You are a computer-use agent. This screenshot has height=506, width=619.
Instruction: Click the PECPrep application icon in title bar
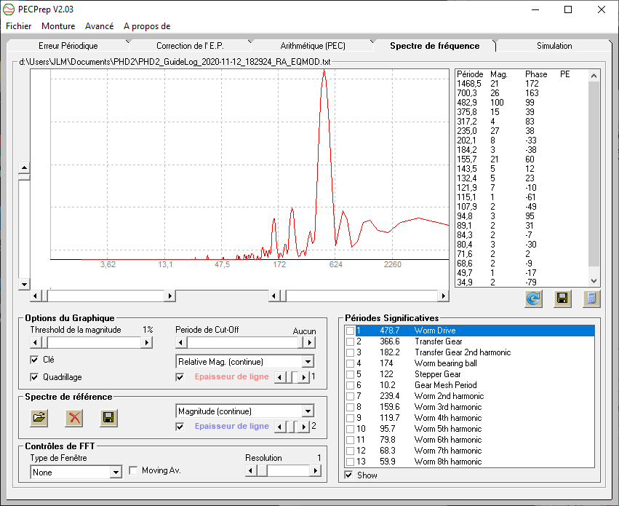[9, 9]
